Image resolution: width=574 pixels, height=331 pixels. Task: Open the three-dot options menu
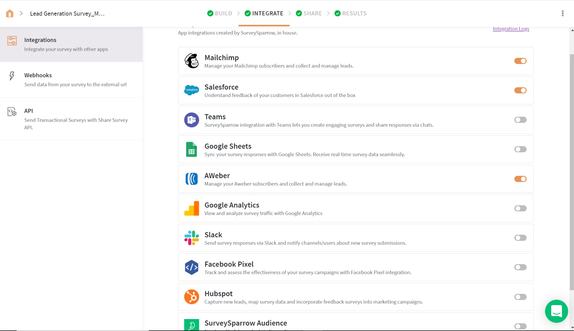click(563, 13)
